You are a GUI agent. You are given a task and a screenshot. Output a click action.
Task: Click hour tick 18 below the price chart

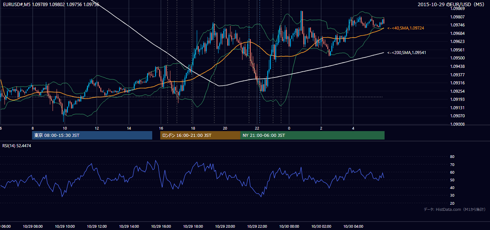(193, 128)
